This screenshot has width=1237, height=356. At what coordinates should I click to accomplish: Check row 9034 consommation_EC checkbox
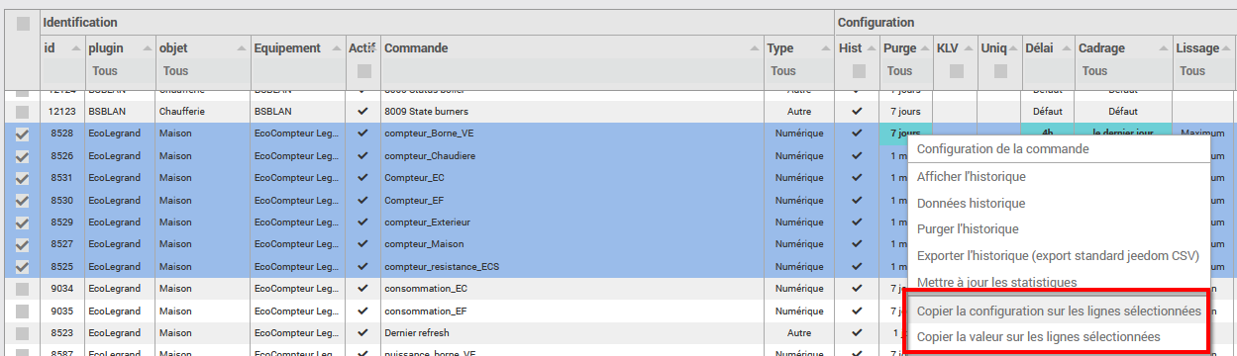pos(23,289)
